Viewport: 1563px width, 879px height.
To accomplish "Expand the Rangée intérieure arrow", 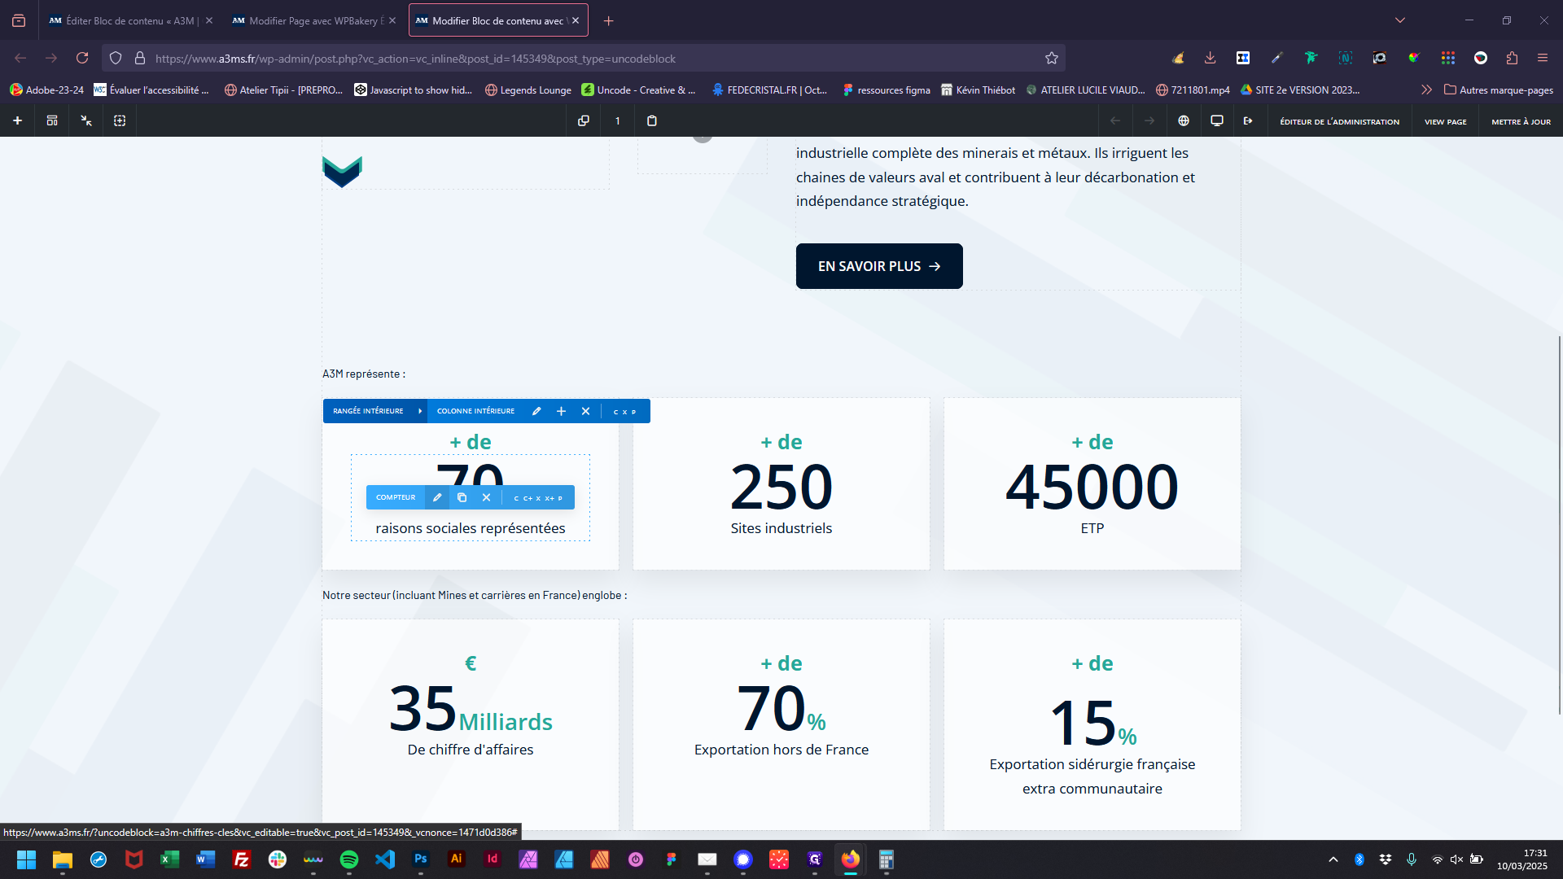I will pyautogui.click(x=420, y=411).
